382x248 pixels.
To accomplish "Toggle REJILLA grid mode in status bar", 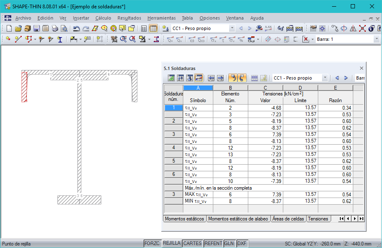I will [172, 243].
